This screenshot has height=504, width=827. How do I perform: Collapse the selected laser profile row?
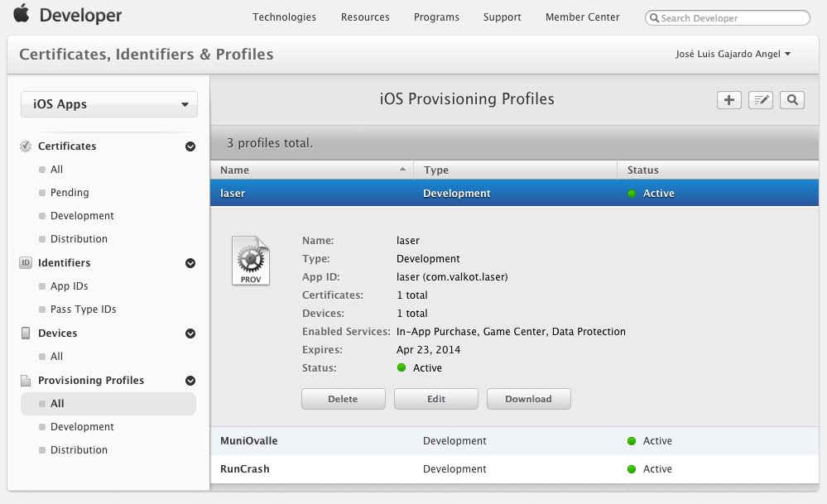click(x=514, y=193)
